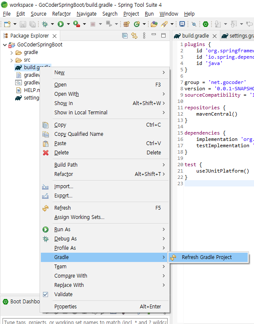Click the Boot Dashboard green icon at bottom
The width and height of the screenshot is (254, 324).
click(x=5, y=302)
